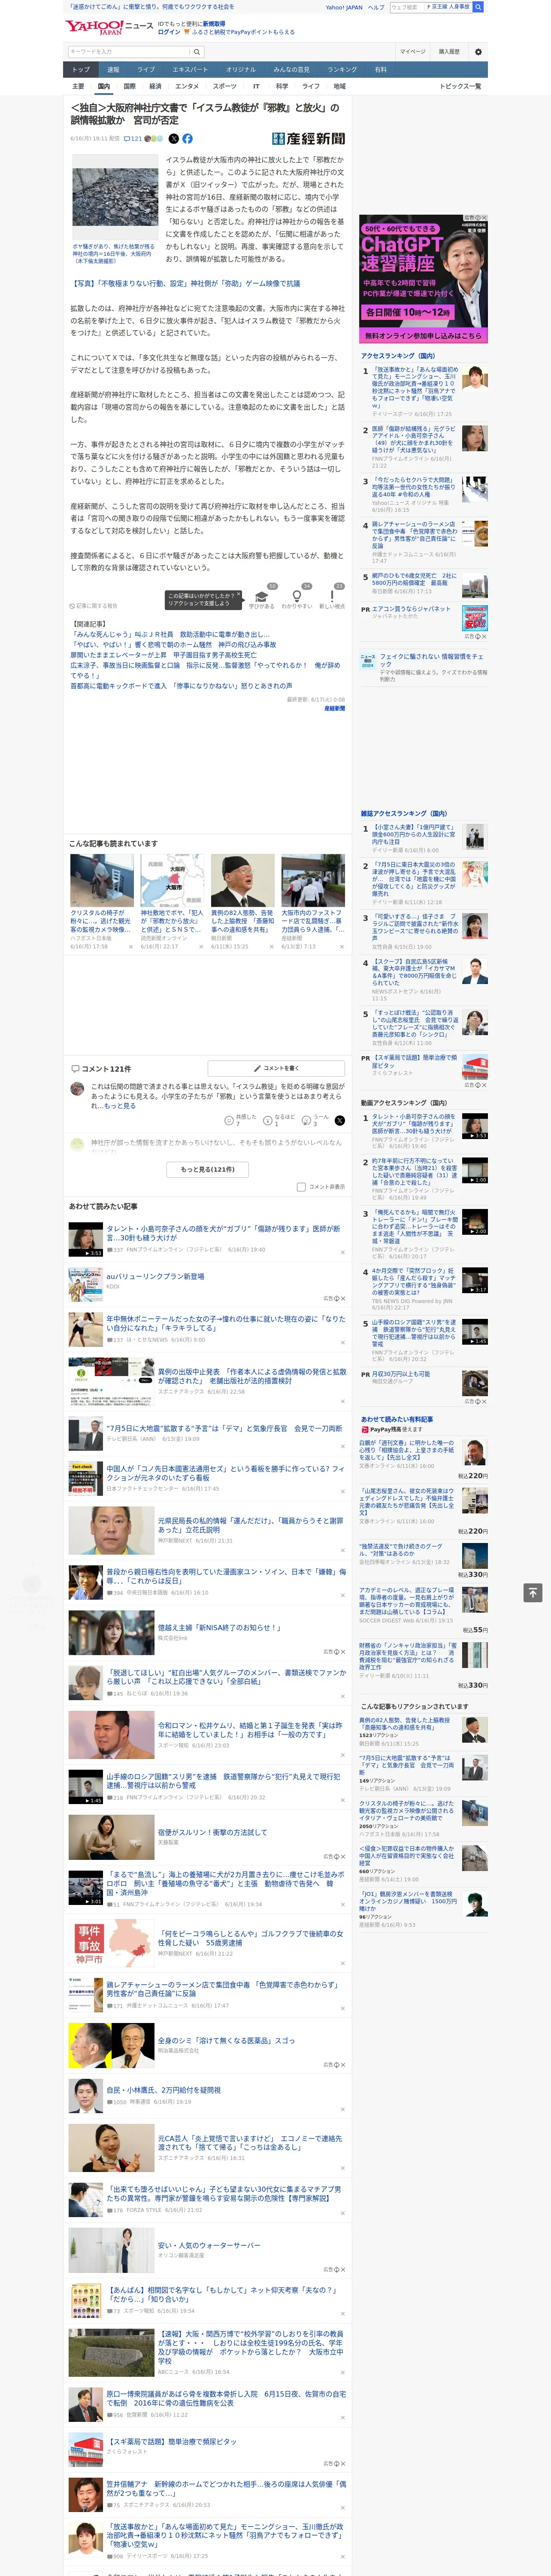Share article on Facebook via icon
This screenshot has height=2576, width=551.
click(187, 139)
